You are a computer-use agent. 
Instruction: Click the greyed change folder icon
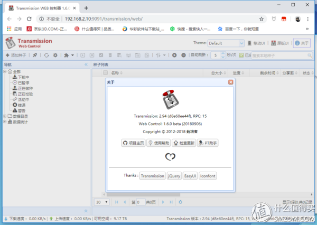click(138, 55)
